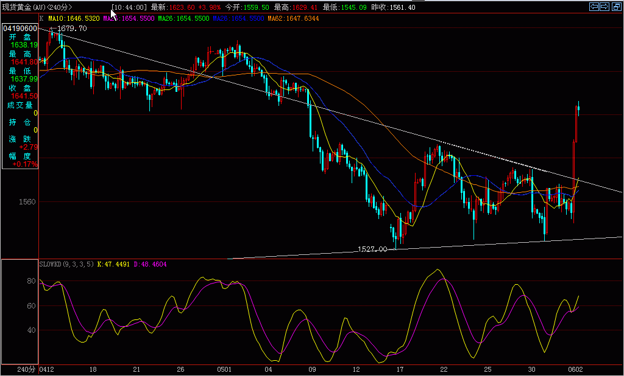Viewport: 624px width, 376px height.
Task: Click the +0.17% percentage value
Action: (x=25, y=164)
